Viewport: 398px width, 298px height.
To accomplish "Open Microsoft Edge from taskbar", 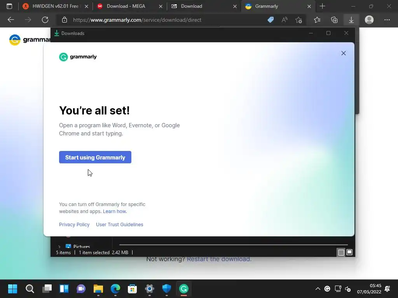I will point(115,289).
